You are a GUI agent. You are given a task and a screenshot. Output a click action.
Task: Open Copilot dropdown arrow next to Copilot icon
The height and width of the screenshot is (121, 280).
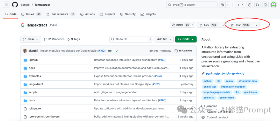pyautogui.click(x=228, y=5)
